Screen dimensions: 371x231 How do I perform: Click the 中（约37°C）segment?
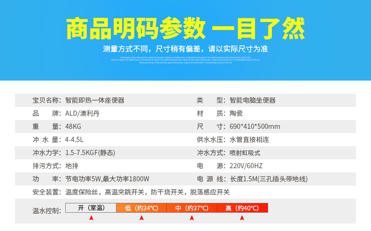(192, 208)
